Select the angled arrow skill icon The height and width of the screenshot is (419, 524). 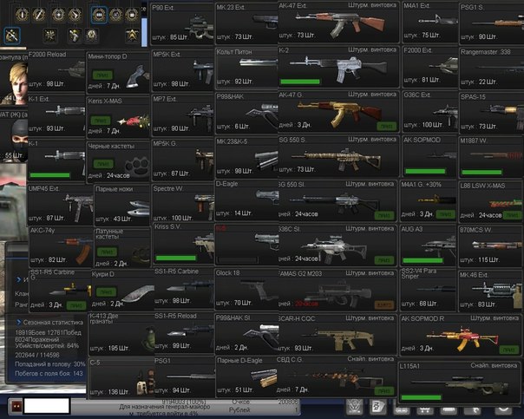point(75,15)
